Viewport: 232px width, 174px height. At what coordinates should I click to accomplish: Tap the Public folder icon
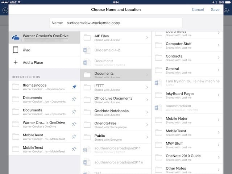87,137
